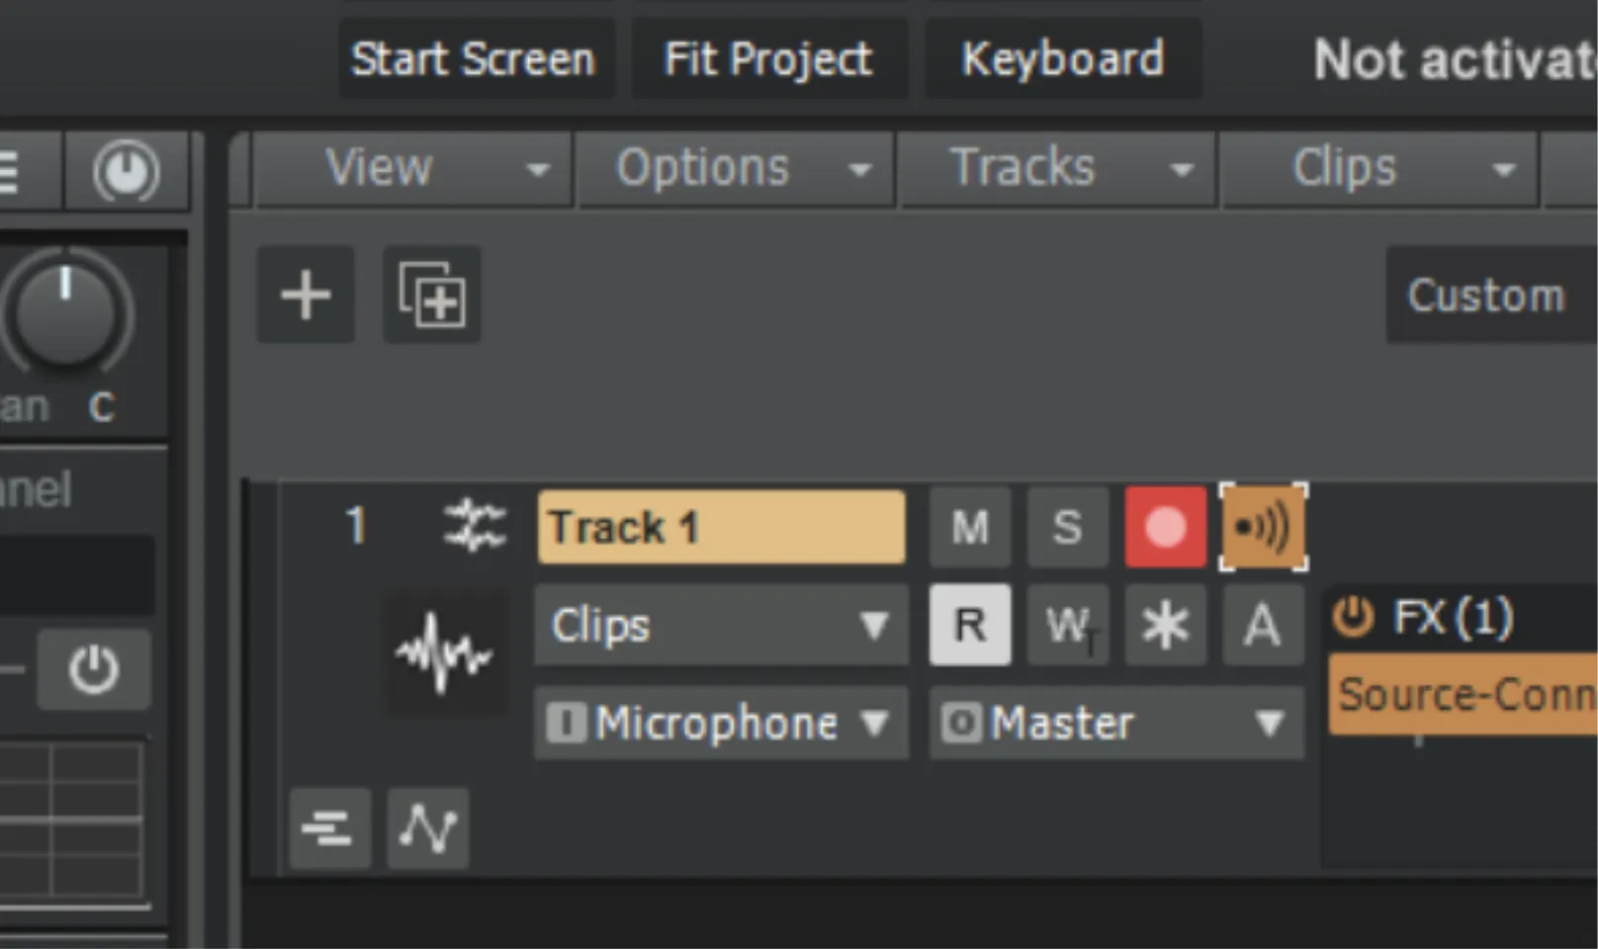Open the Clips dropdown on Track 1
1598x949 pixels.
[721, 625]
